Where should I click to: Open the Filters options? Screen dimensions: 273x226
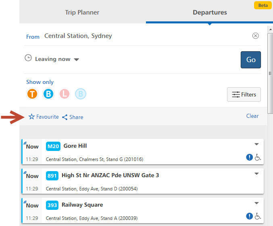[x=244, y=94]
